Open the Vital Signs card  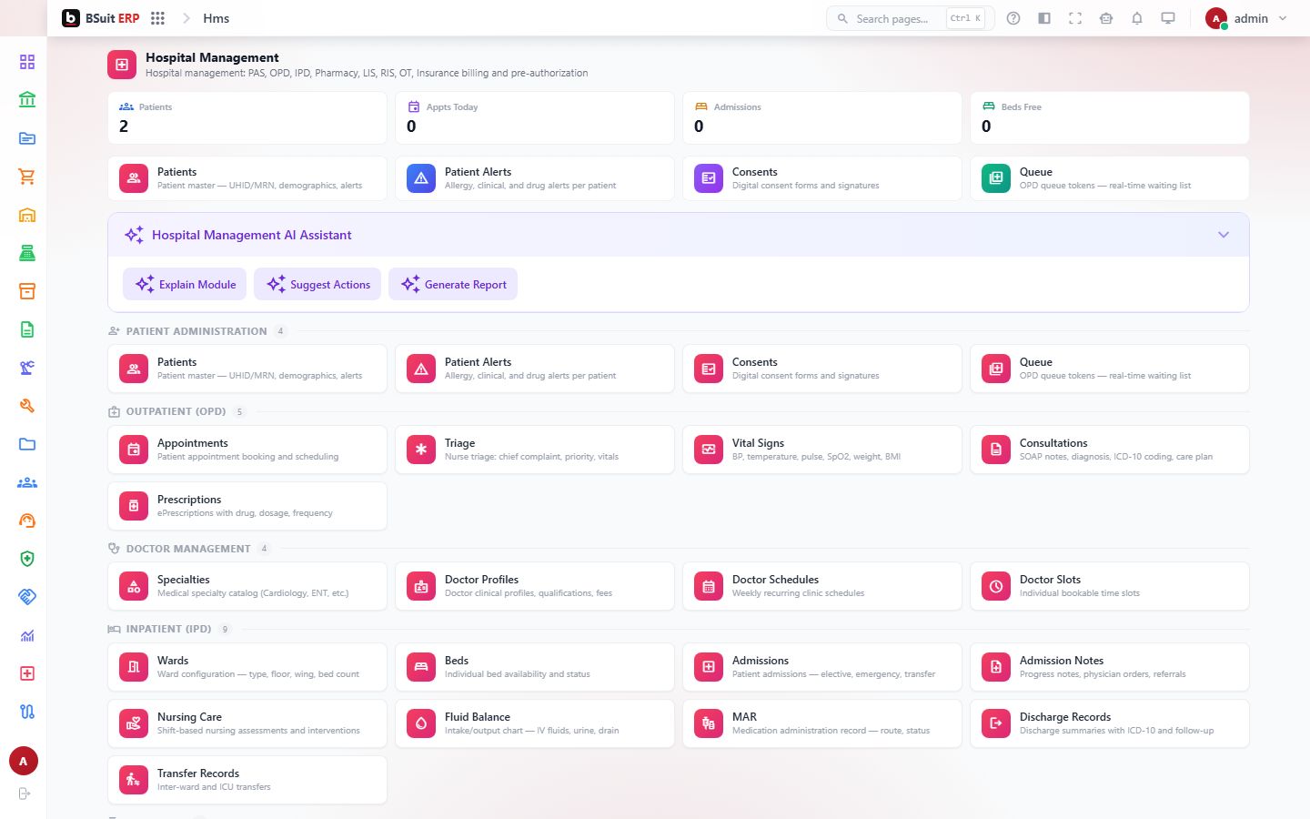point(821,450)
